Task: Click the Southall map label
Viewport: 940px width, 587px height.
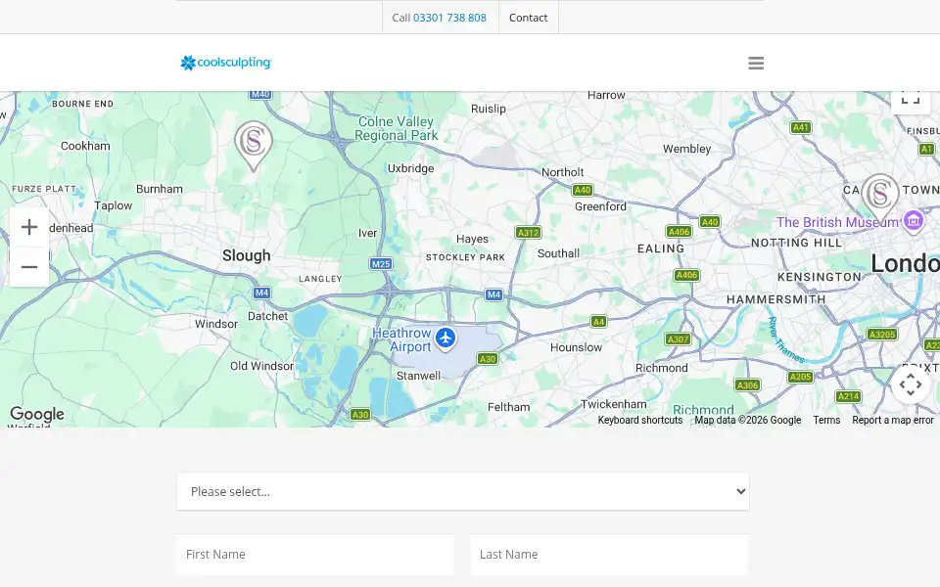Action: 559,253
